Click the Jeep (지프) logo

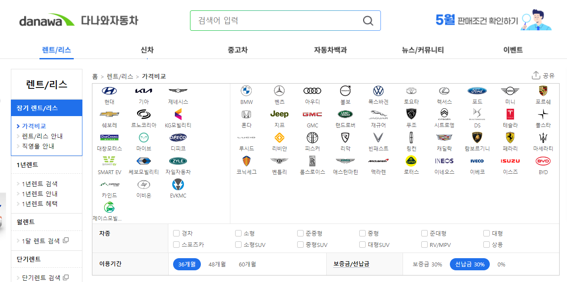(279, 114)
